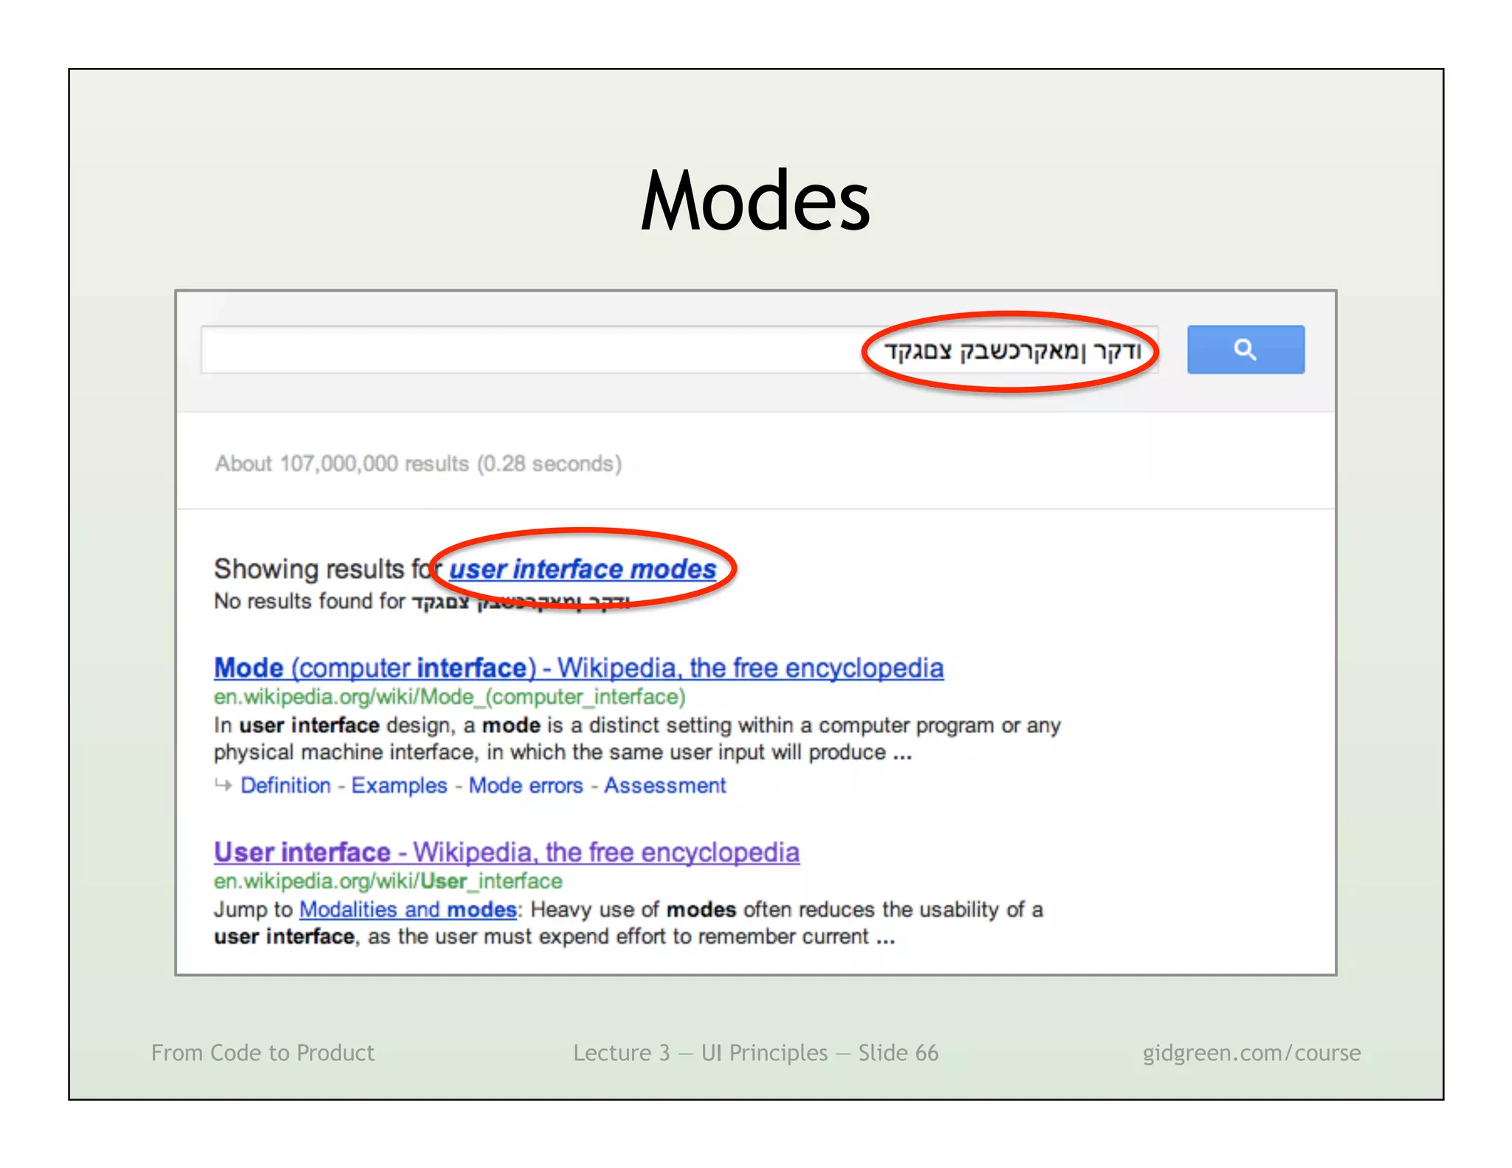
Task: Open the Mode (computer interface) Wikipedia result
Action: 579,667
